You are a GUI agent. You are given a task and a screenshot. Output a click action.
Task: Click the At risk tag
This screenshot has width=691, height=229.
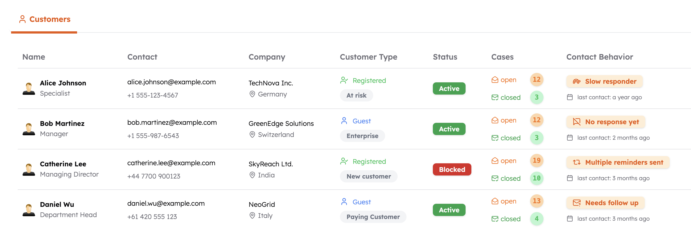[x=356, y=95]
